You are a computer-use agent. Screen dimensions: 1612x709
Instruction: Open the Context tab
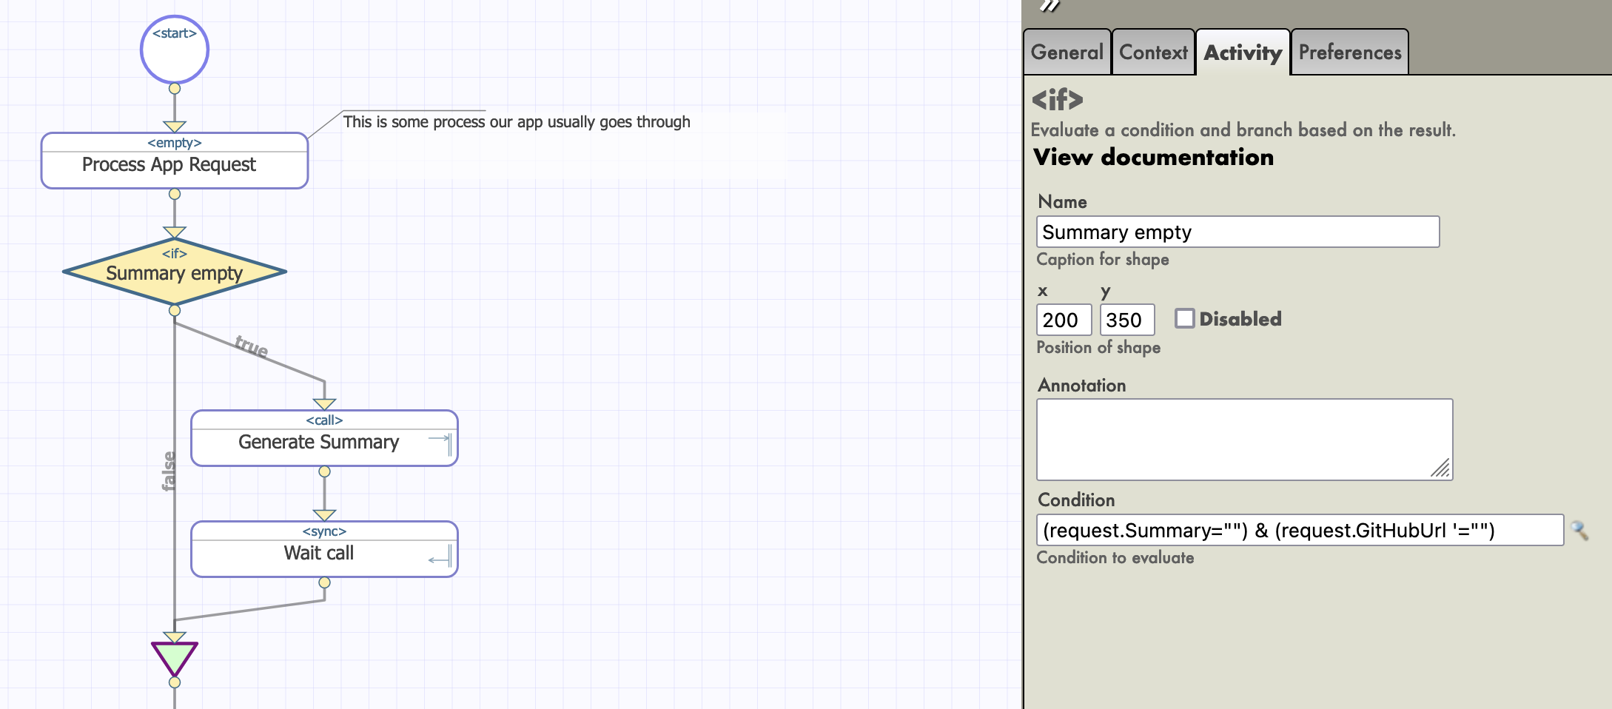1153,53
